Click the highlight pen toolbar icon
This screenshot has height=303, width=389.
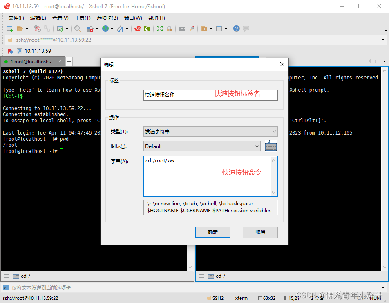tap(191, 29)
